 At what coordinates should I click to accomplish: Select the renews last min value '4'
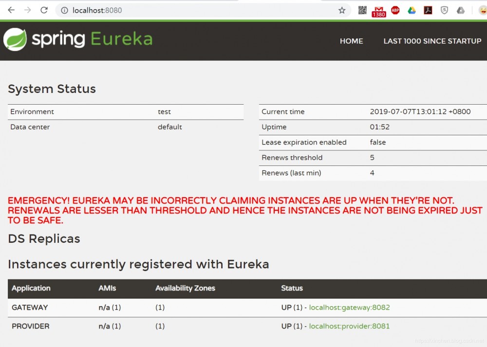(372, 173)
